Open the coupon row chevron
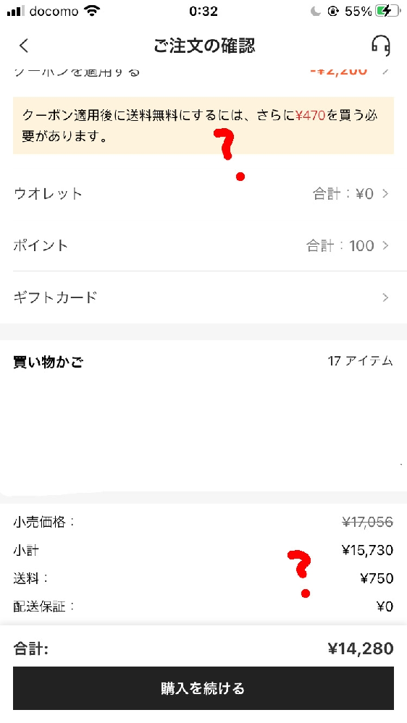Viewport: 407px width, 723px height. click(385, 72)
